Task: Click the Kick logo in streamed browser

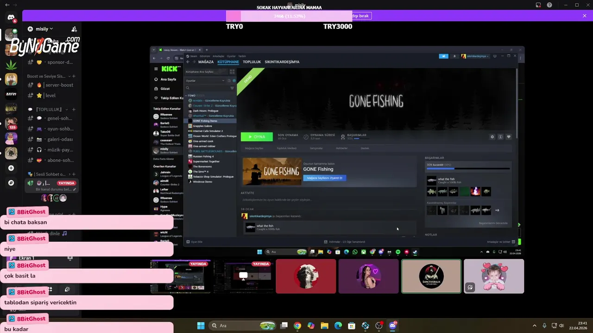Action: click(170, 69)
